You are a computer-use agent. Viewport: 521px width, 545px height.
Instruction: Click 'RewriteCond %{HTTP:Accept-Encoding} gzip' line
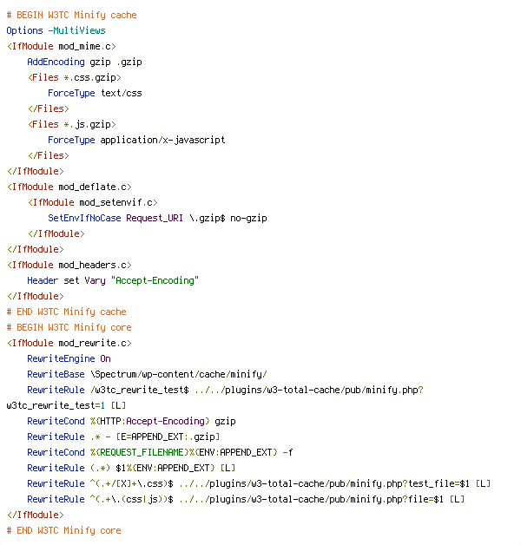coord(131,421)
